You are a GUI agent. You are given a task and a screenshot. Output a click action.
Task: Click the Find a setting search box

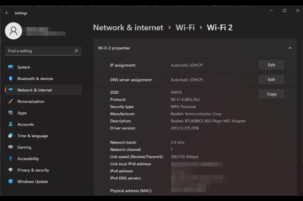(x=43, y=51)
